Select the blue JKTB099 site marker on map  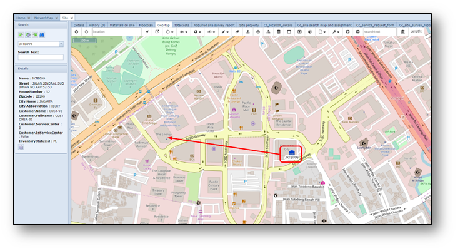point(291,152)
